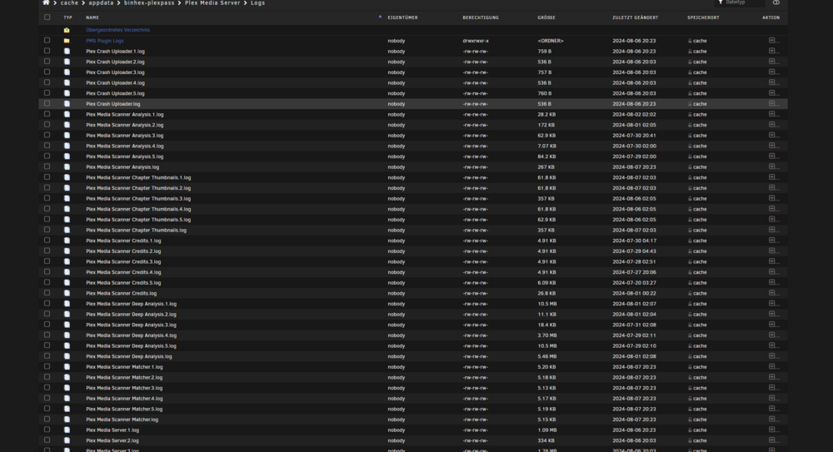The height and width of the screenshot is (452, 833).
Task: Click lock icon in Plex Crash Uploader.4.log row
Action: (x=690, y=83)
